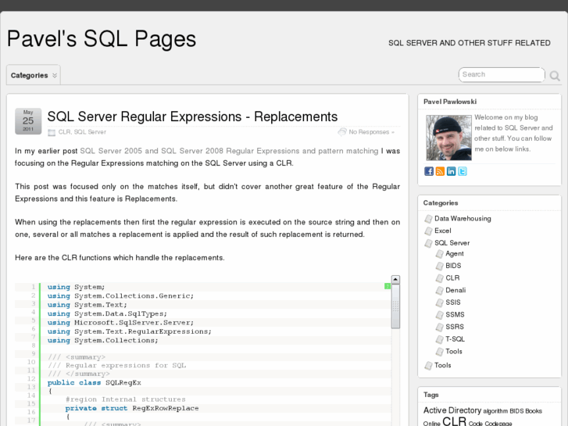Go to Pavel's SQL Pages home title

[102, 38]
